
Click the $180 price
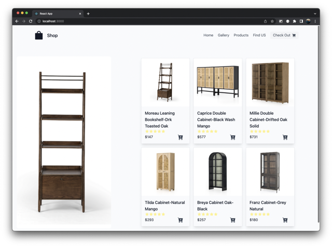pos(254,219)
